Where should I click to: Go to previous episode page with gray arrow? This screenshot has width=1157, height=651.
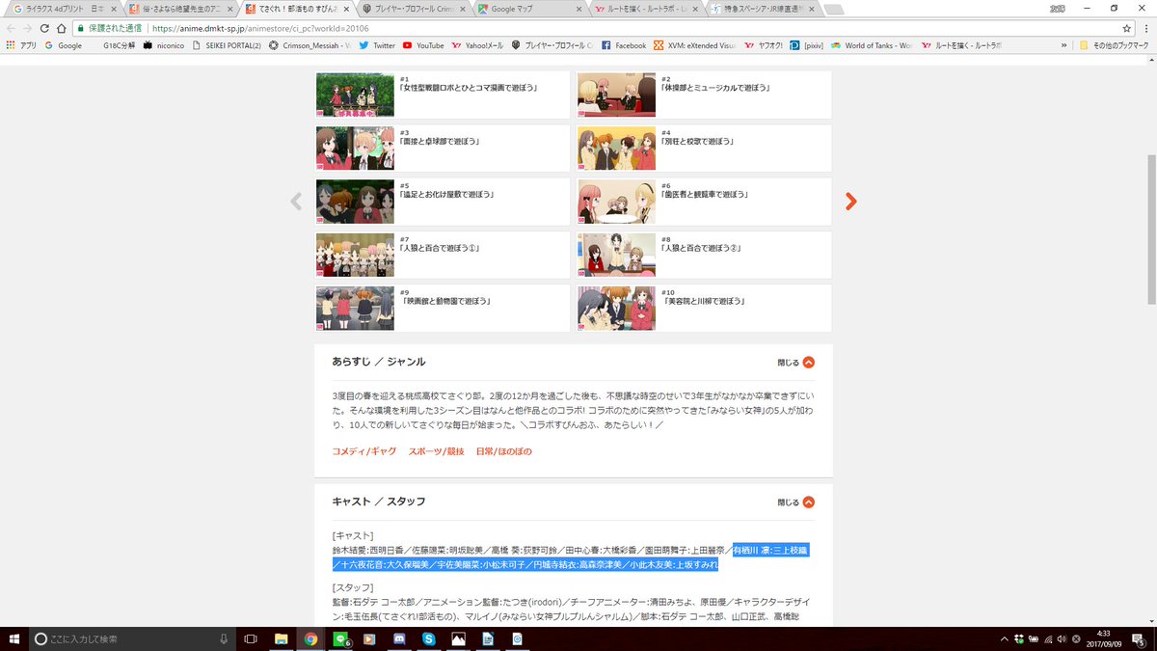[x=296, y=202]
